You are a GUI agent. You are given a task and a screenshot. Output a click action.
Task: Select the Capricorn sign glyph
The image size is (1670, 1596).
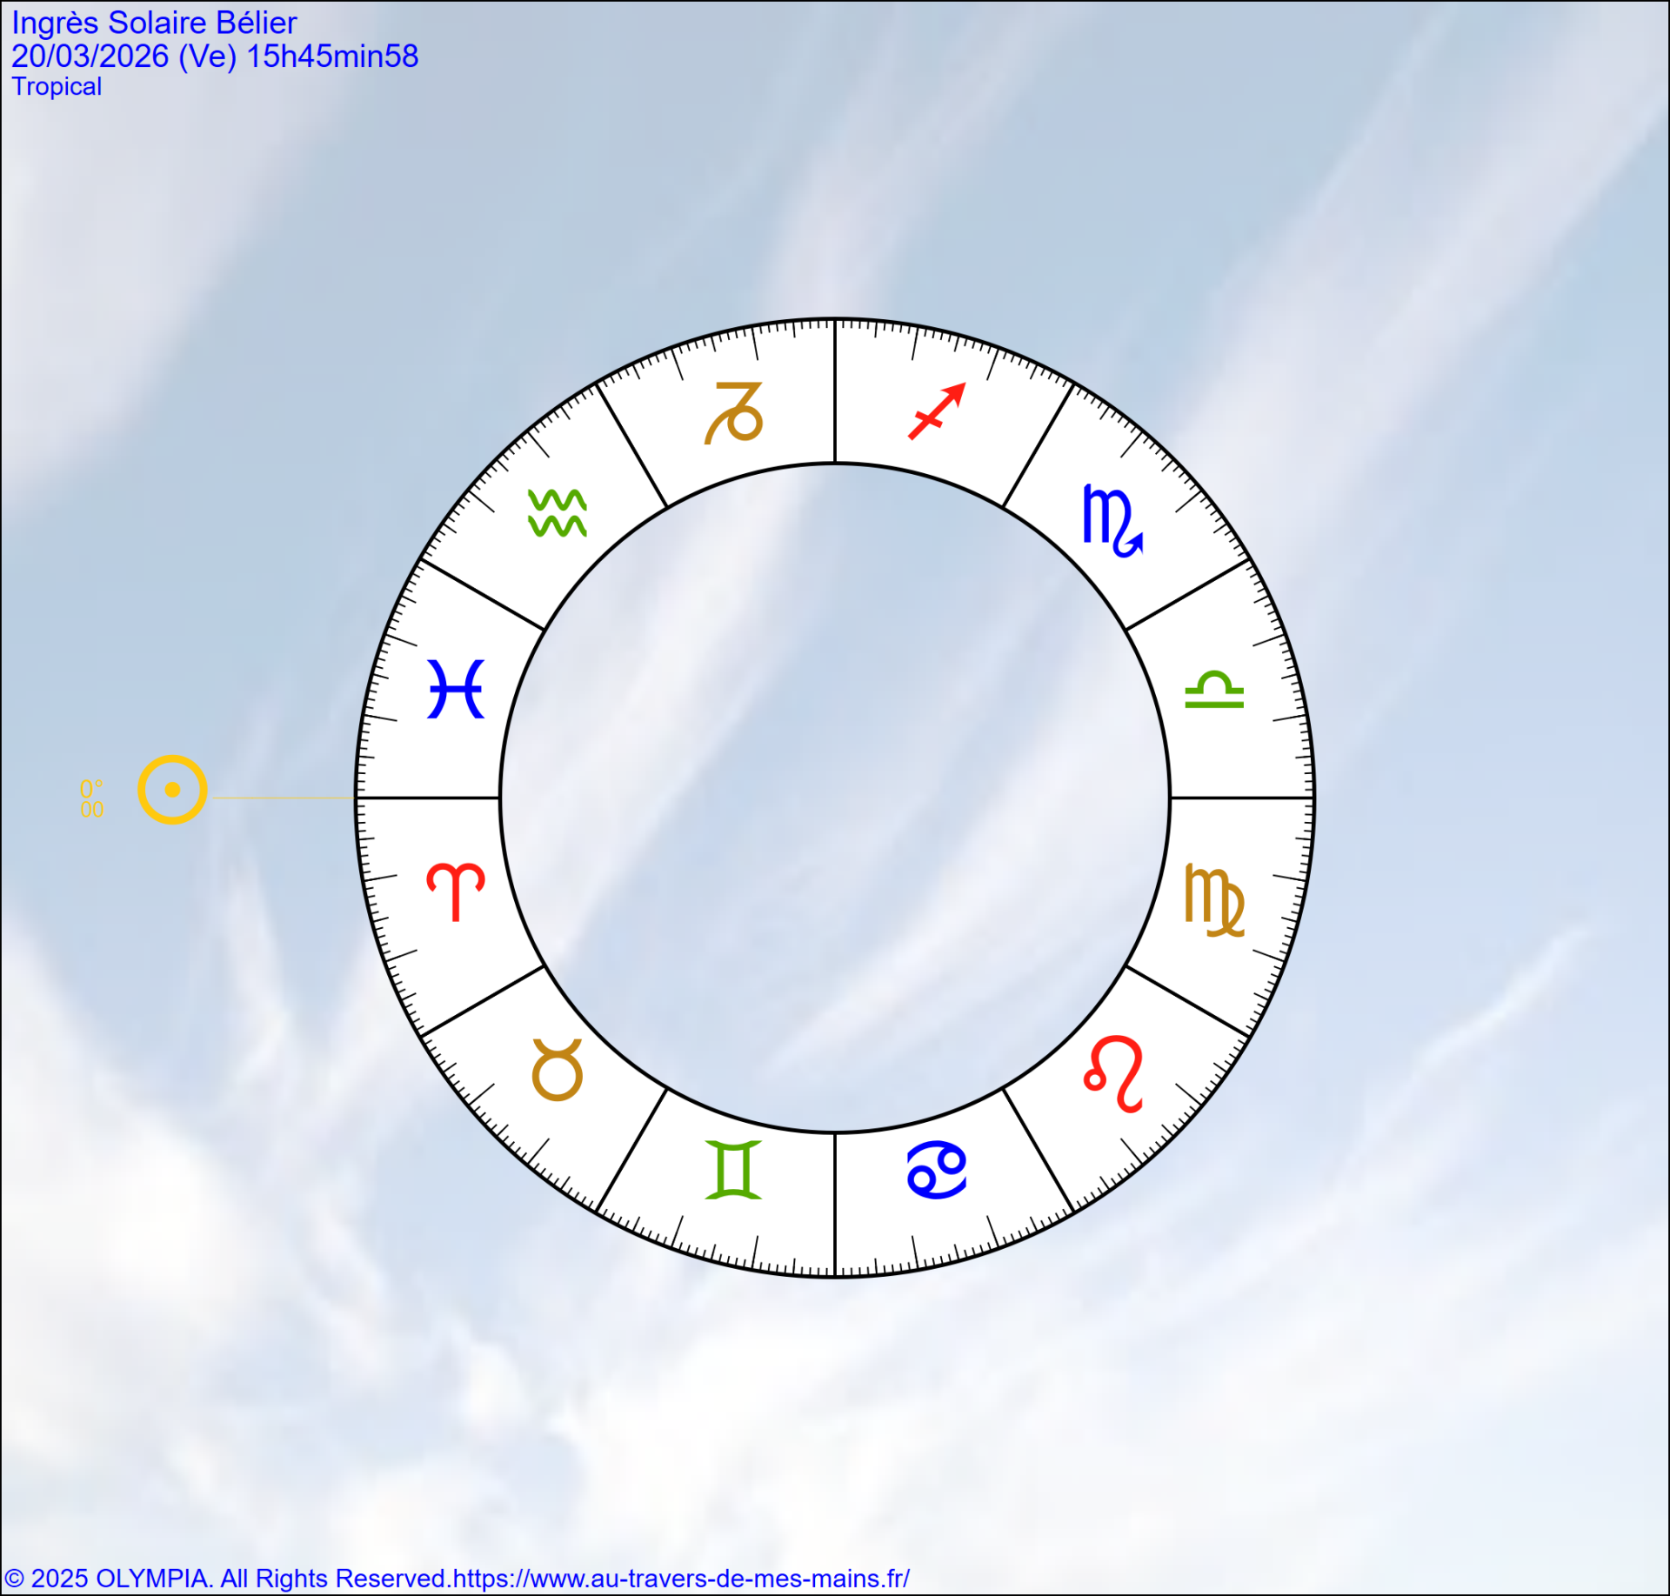[733, 413]
